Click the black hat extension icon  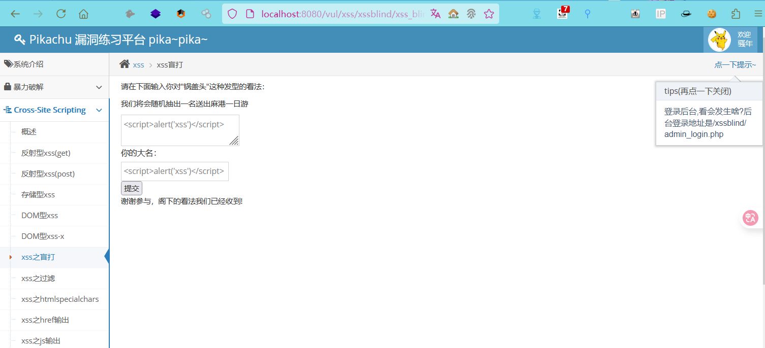tap(686, 14)
